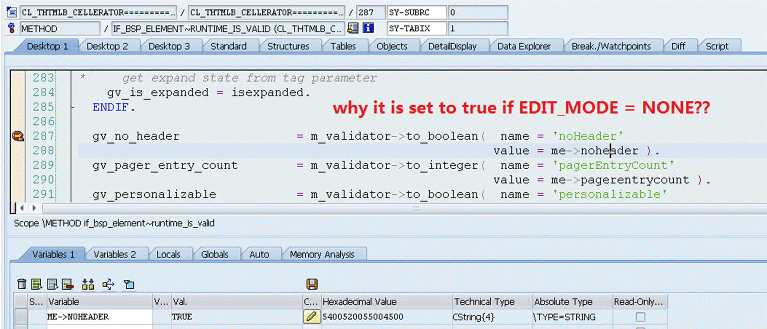Click the IF_BSP_ELEMENT~RUNTIME_IS_VALID field
This screenshot has width=767, height=329.
coord(228,29)
